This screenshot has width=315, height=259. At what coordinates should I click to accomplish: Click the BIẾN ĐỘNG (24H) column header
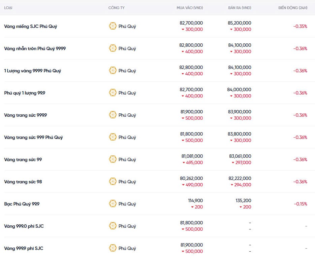tap(292, 8)
